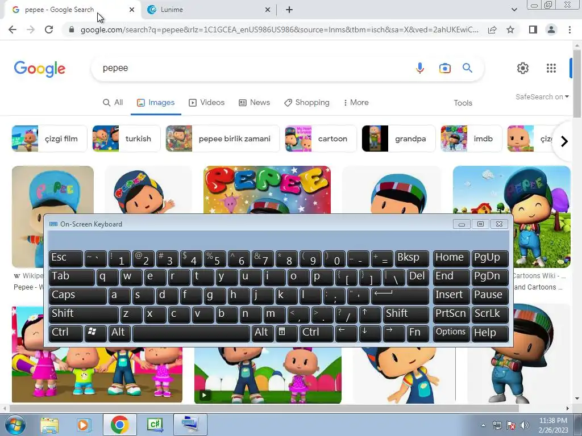Click the share page icon in address bar
Image resolution: width=582 pixels, height=436 pixels.
(x=492, y=30)
